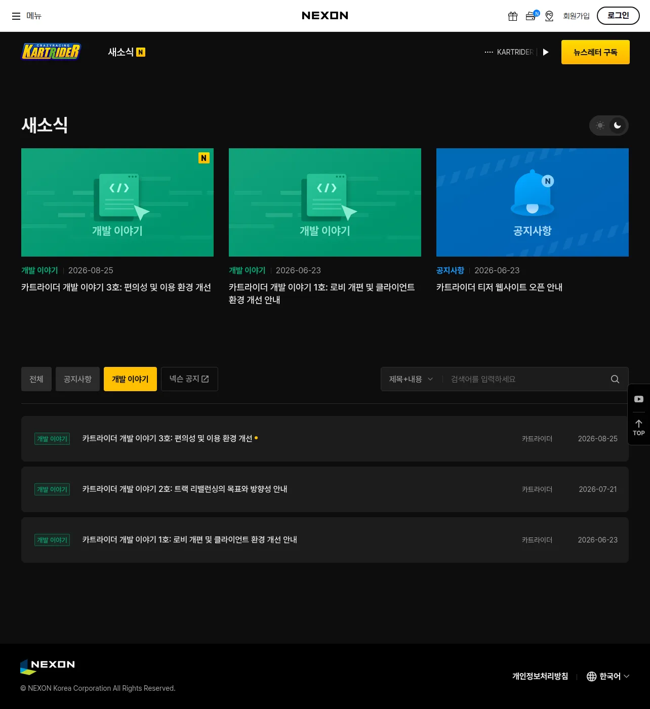Click the 개발 이야기 tag in the 3호 row
The height and width of the screenshot is (709, 650).
click(x=52, y=439)
